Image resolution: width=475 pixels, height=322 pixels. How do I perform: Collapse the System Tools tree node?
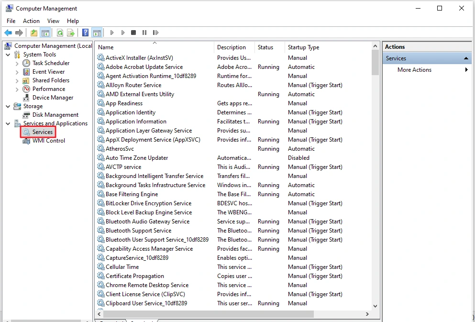pos(8,55)
